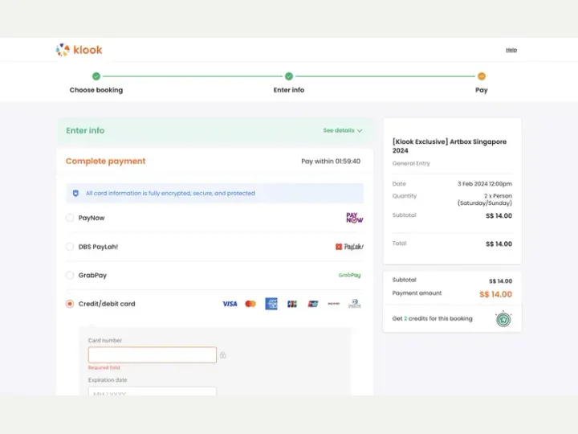578x434 pixels.
Task: Focus the Card number field
Action: click(x=153, y=354)
